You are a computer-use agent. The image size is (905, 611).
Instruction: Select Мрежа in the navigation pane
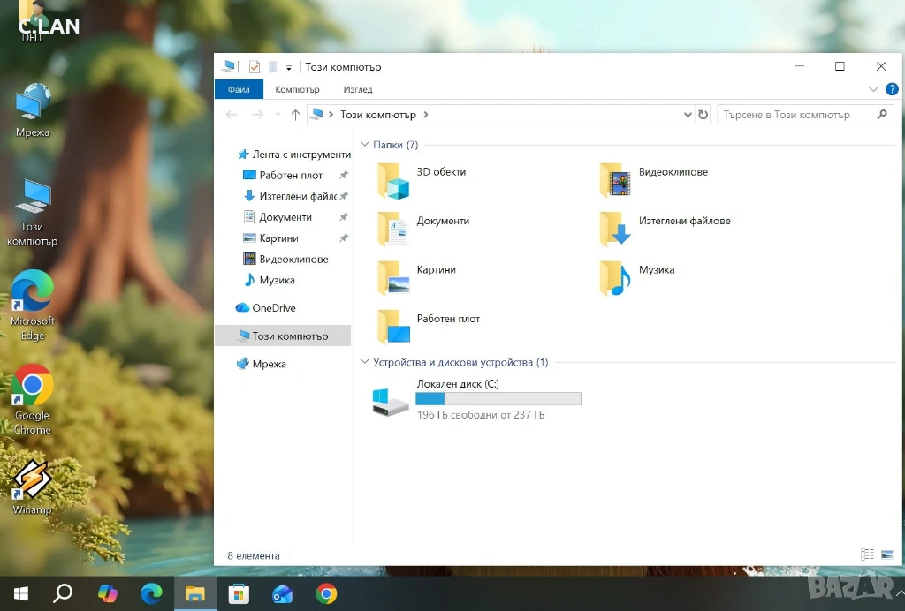(x=269, y=364)
